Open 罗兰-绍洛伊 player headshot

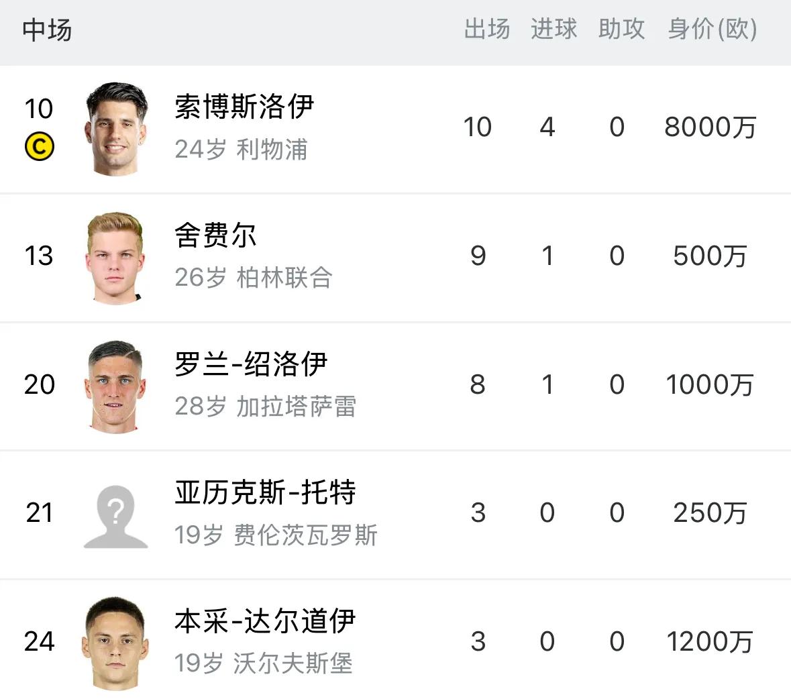(x=115, y=387)
